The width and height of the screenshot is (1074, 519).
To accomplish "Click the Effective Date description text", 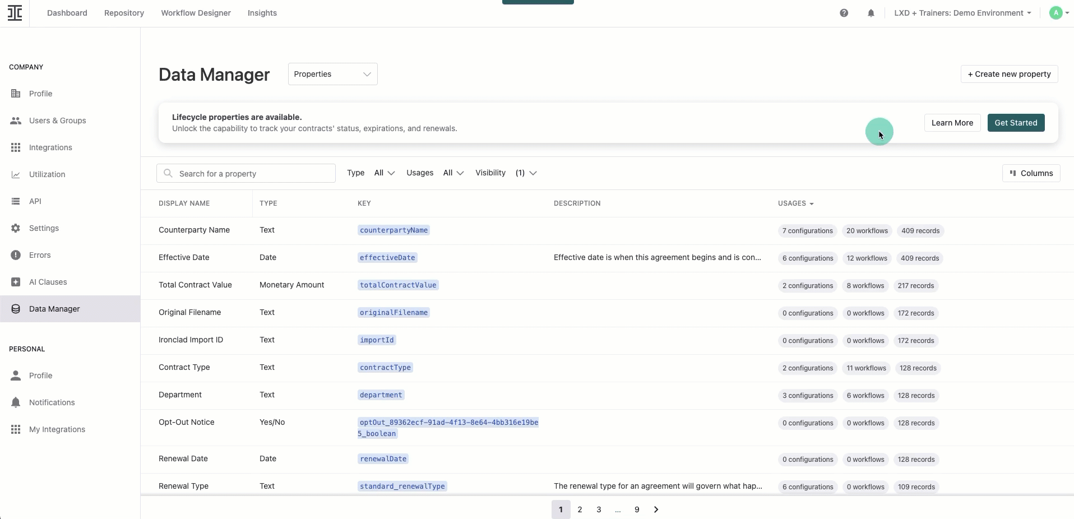I will 658,257.
